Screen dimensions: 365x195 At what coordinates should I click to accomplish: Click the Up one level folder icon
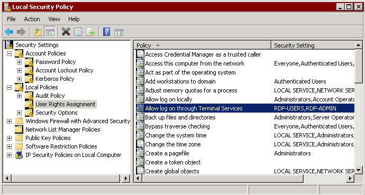pos(38,32)
